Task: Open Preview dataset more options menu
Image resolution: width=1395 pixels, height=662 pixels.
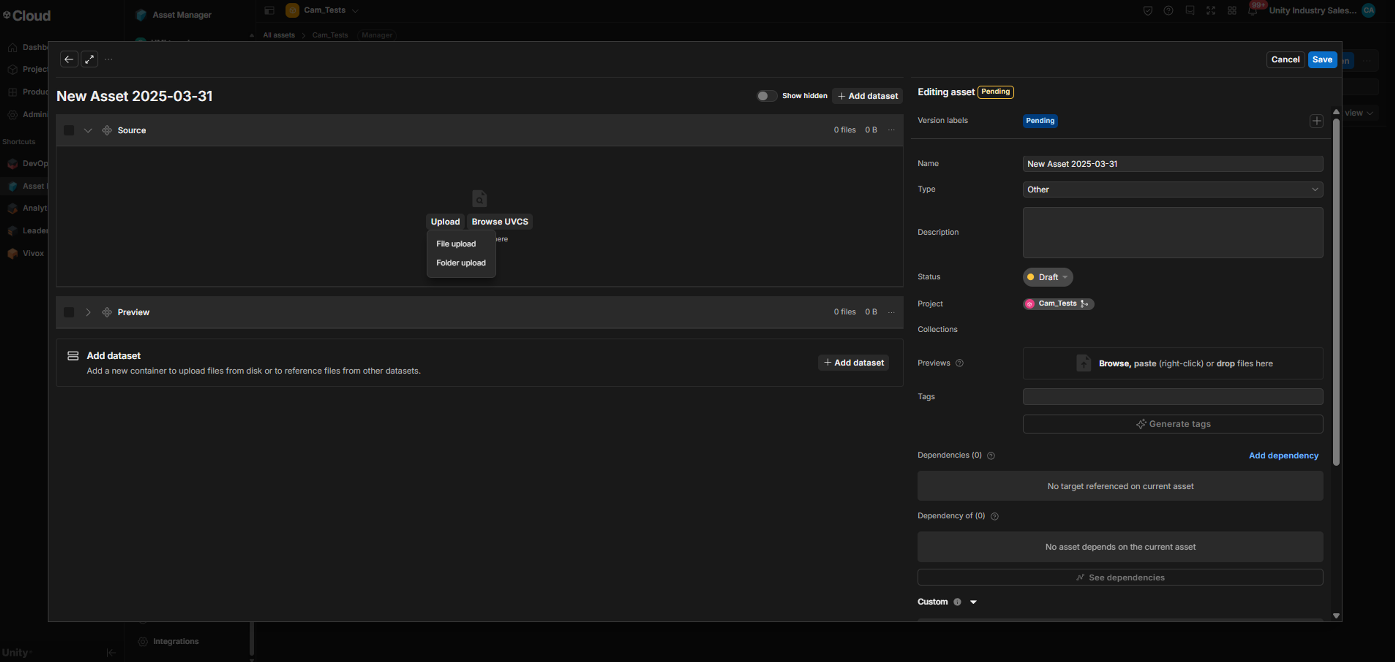Action: (x=891, y=312)
